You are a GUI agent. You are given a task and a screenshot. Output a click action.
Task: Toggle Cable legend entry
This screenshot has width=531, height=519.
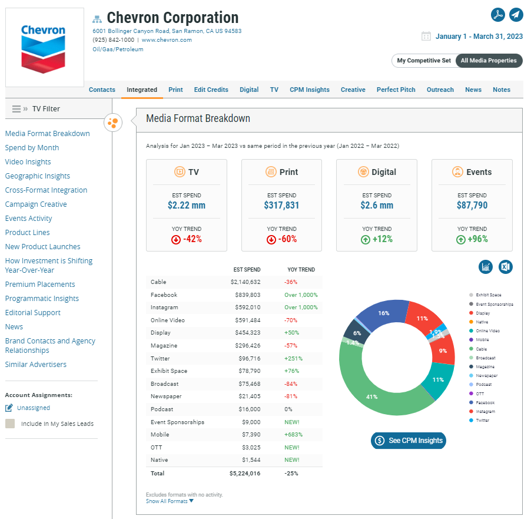pos(478,349)
